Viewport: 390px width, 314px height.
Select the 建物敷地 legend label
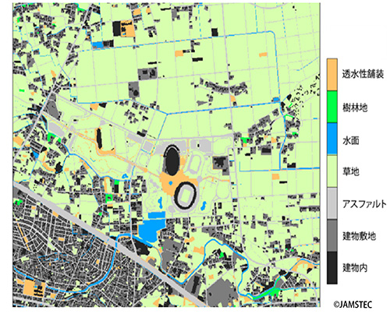[x=359, y=236]
